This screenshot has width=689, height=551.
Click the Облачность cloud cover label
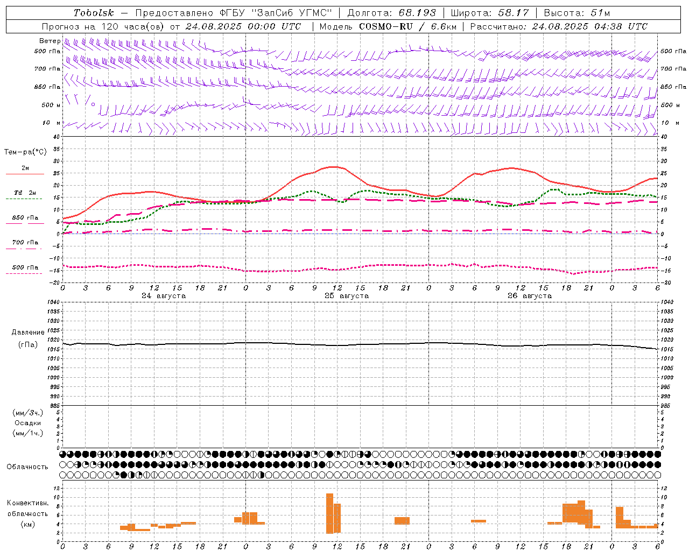(x=27, y=467)
